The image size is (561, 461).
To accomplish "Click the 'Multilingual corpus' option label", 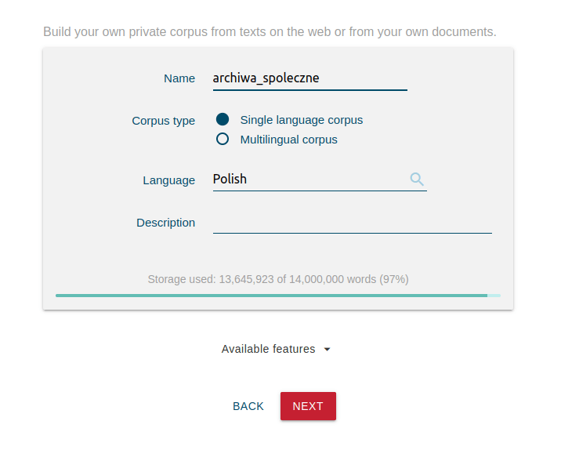I will point(289,140).
